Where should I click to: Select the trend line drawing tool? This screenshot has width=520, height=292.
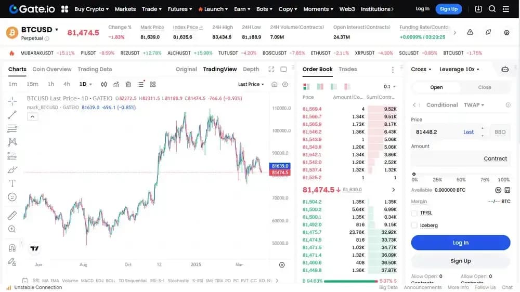click(x=12, y=115)
